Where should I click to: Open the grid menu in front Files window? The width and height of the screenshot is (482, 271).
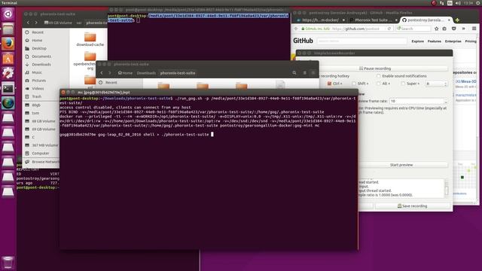click(x=313, y=73)
